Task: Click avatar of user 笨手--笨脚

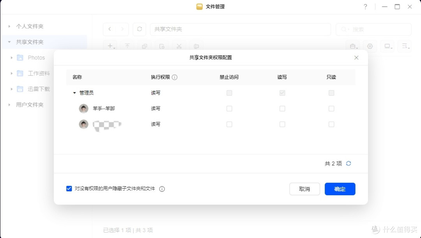Action: pos(83,108)
